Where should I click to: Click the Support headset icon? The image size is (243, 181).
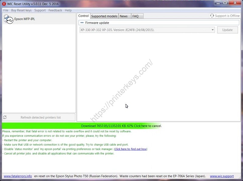(x=212, y=16)
